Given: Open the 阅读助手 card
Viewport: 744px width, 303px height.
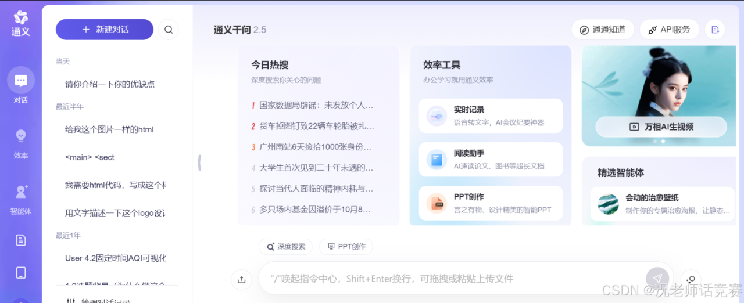Looking at the screenshot, I should [x=491, y=160].
